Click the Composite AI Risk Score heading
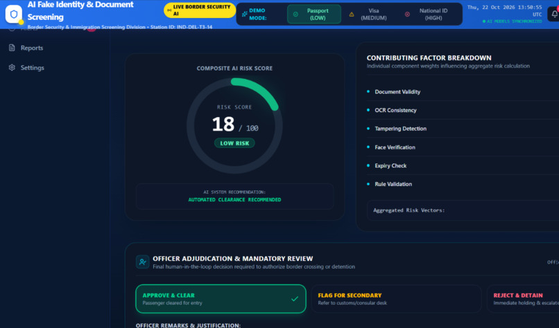 click(234, 69)
